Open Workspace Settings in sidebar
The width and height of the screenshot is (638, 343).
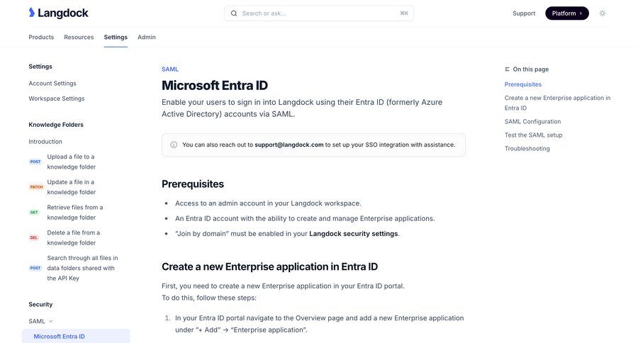(57, 99)
